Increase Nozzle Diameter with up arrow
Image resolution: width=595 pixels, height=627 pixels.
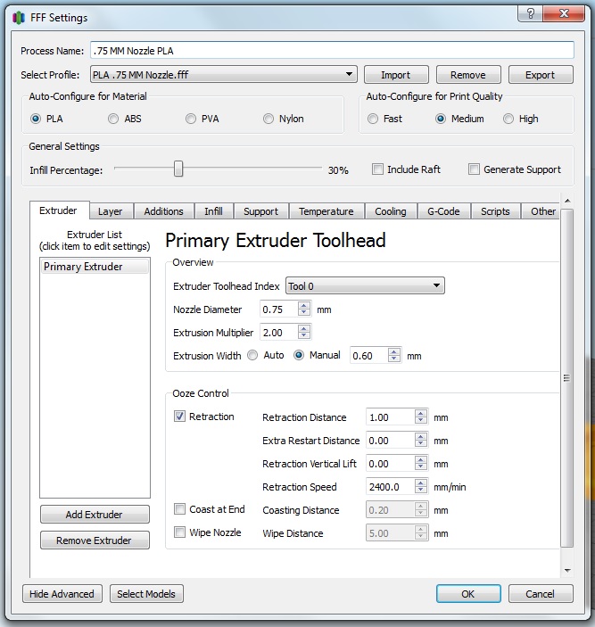click(305, 306)
